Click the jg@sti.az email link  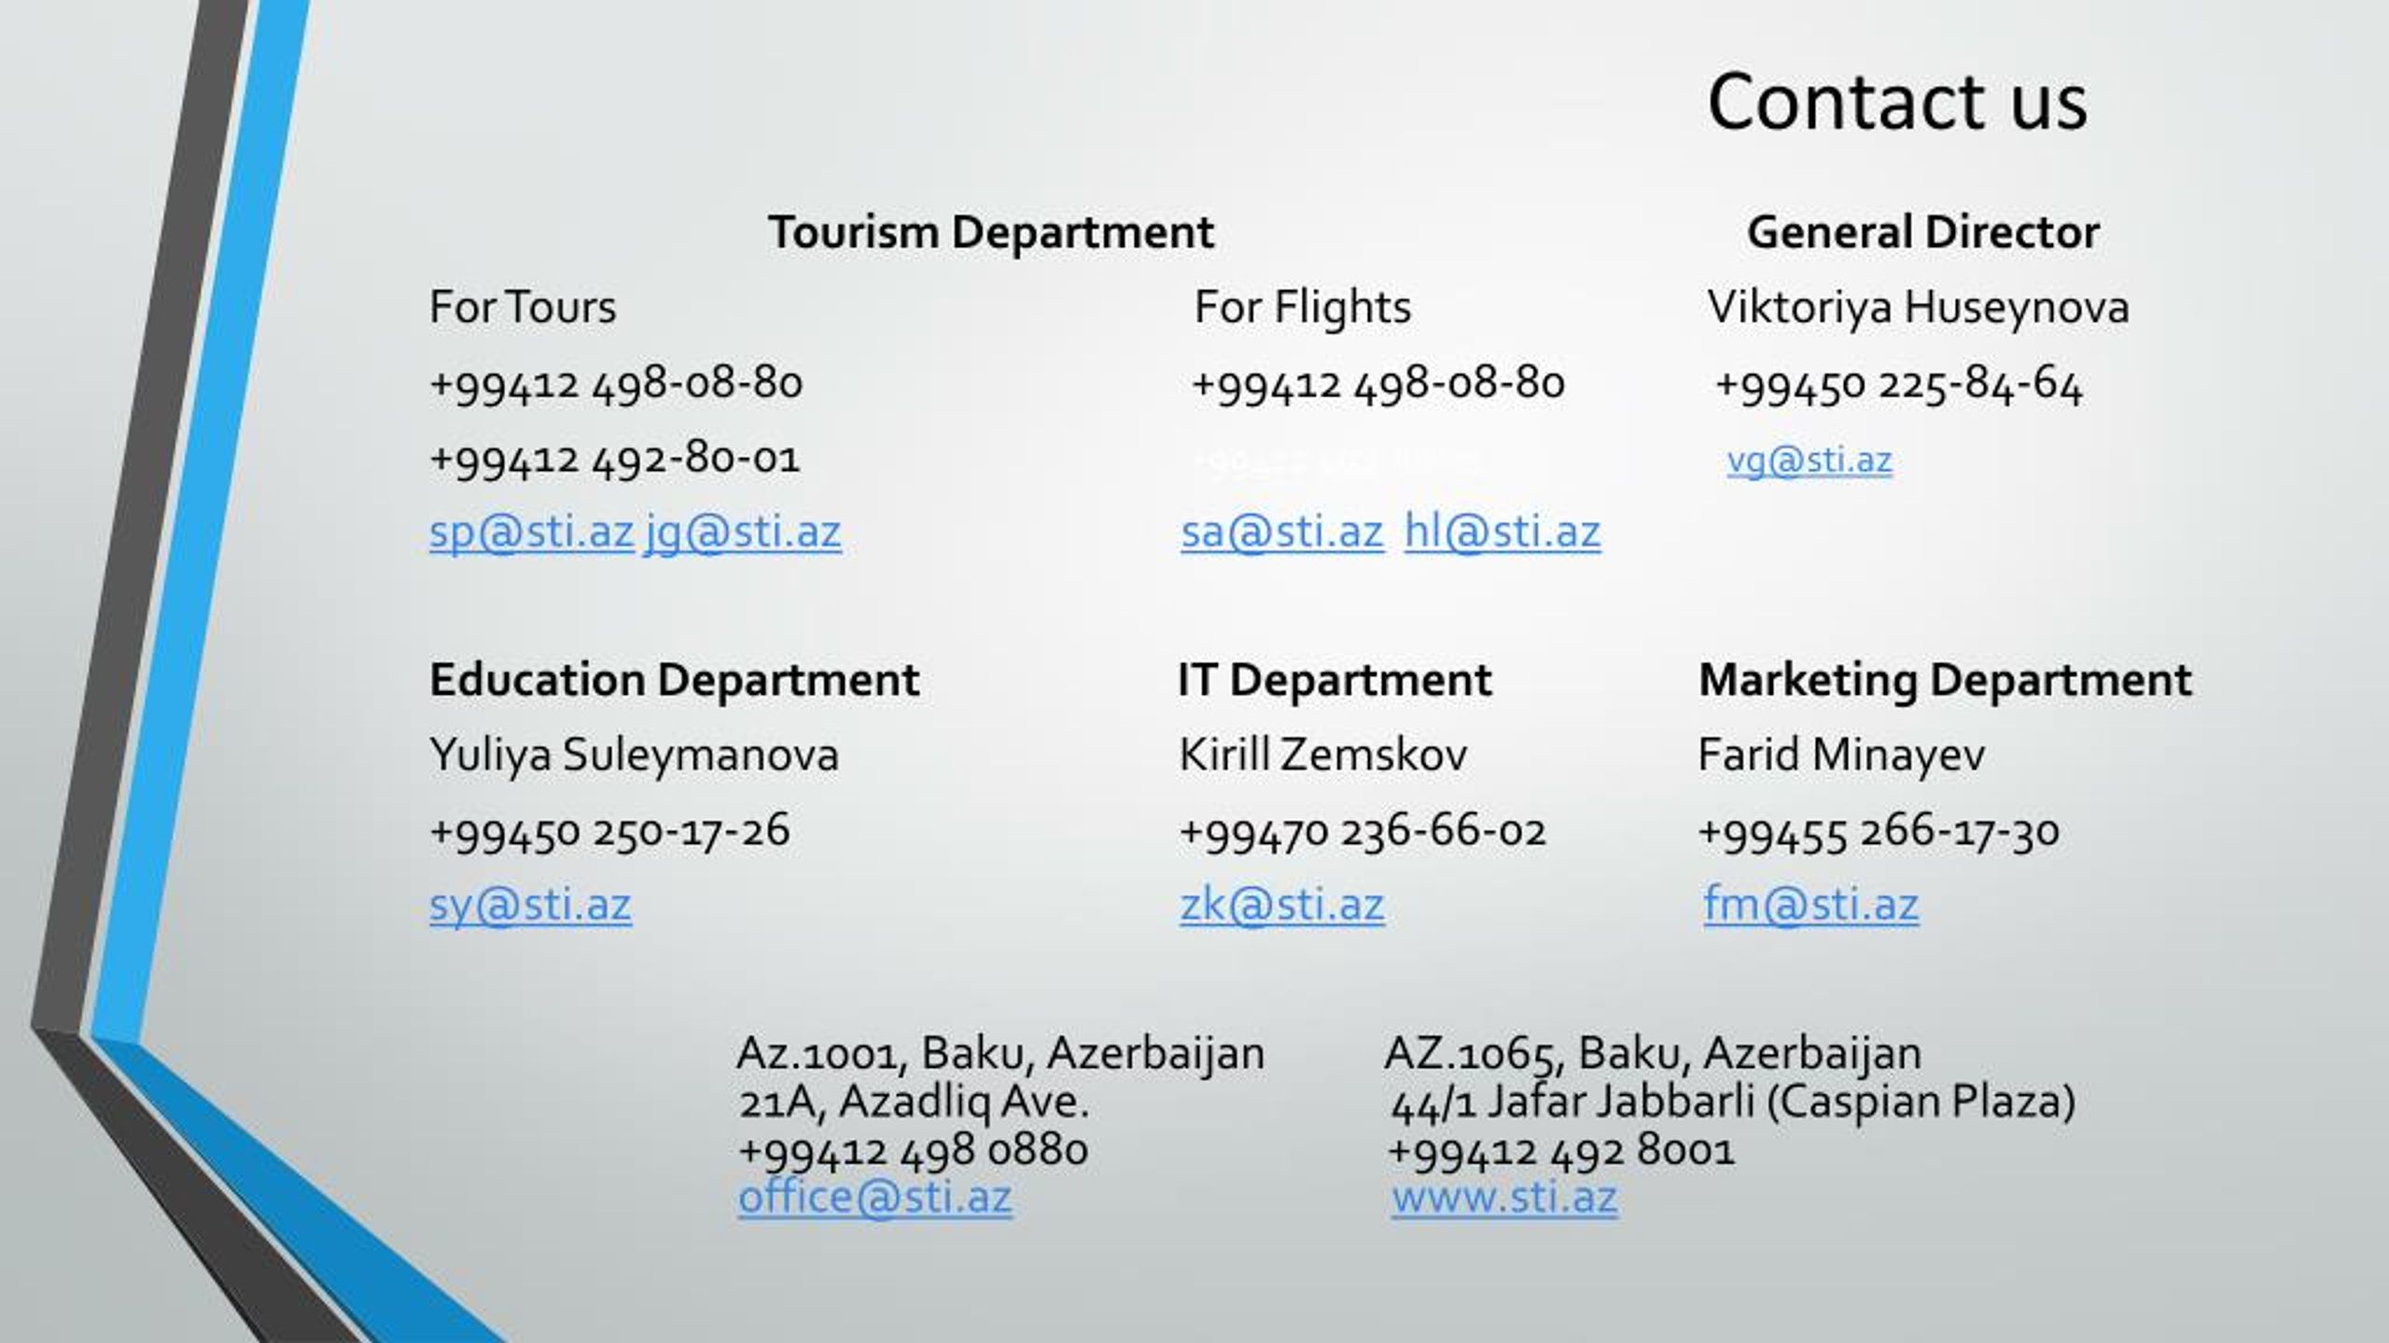click(x=743, y=533)
